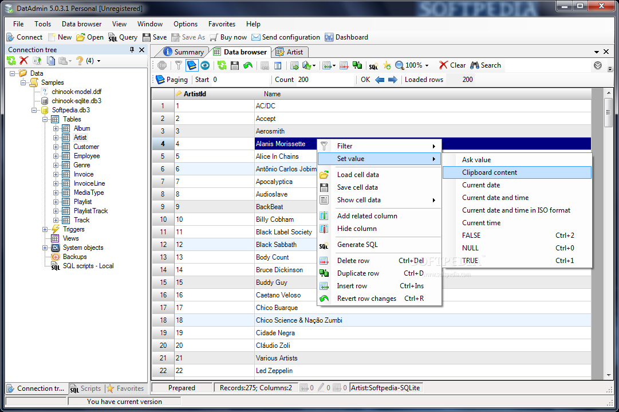Image resolution: width=619 pixels, height=412 pixels.
Task: Click Connect in main toolbar
Action: point(25,37)
